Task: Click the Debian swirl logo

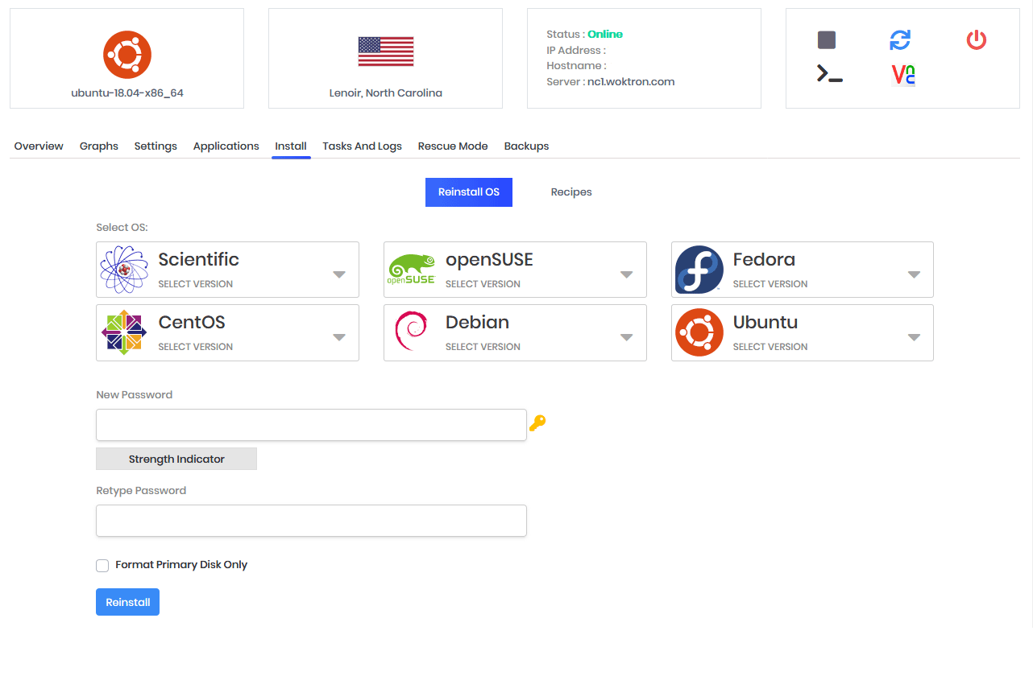Action: point(412,332)
